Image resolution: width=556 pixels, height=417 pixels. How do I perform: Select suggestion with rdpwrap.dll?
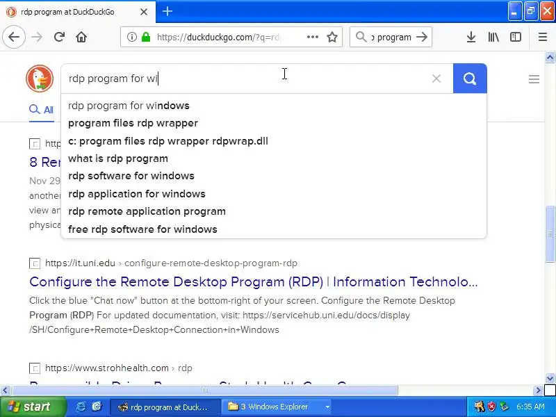click(274, 141)
